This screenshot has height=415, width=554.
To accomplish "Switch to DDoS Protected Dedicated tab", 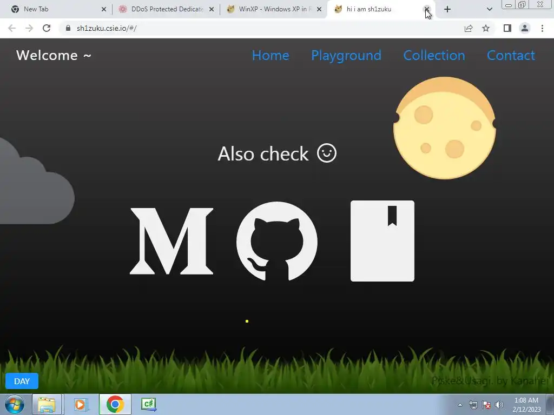I will coord(166,9).
